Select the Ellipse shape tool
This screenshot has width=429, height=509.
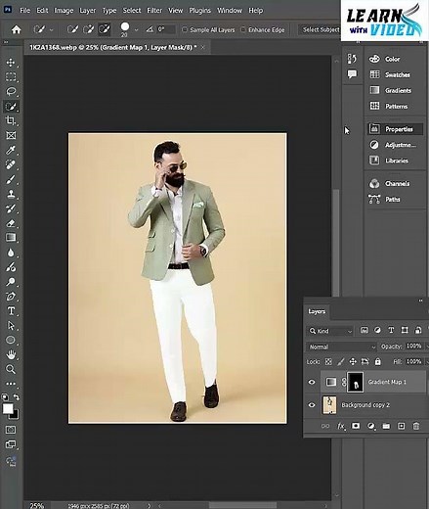click(11, 340)
